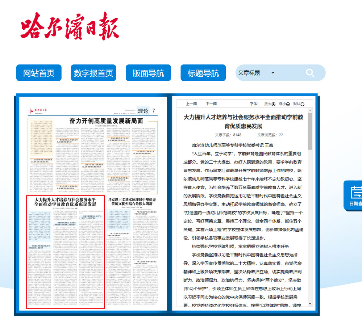This screenshot has height=316, width=362.
Task: Click the article pane scrollbar thumb
Action: pyautogui.click(x=310, y=131)
